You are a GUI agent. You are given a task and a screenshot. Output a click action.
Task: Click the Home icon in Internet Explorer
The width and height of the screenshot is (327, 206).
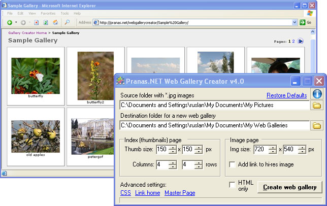coord(55,22)
